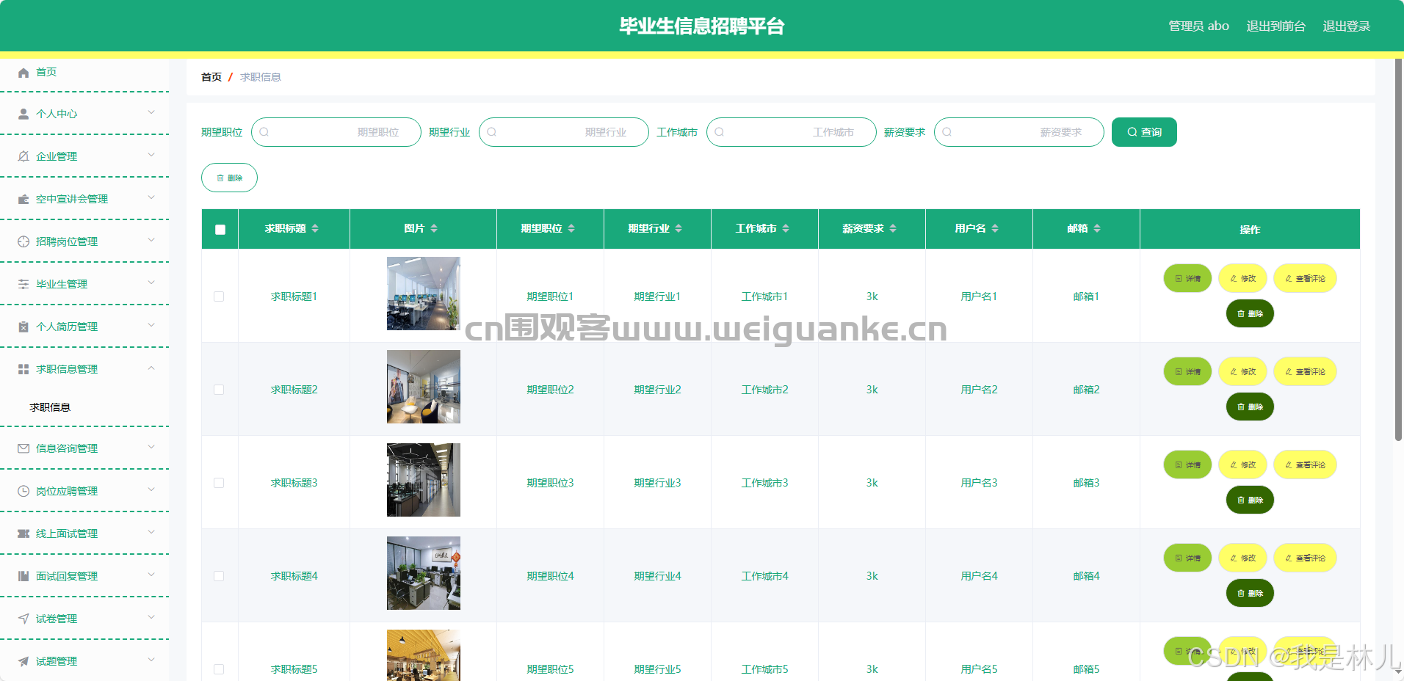The width and height of the screenshot is (1404, 681).
Task: Go to 首页 in breadcrumb
Action: pos(211,77)
